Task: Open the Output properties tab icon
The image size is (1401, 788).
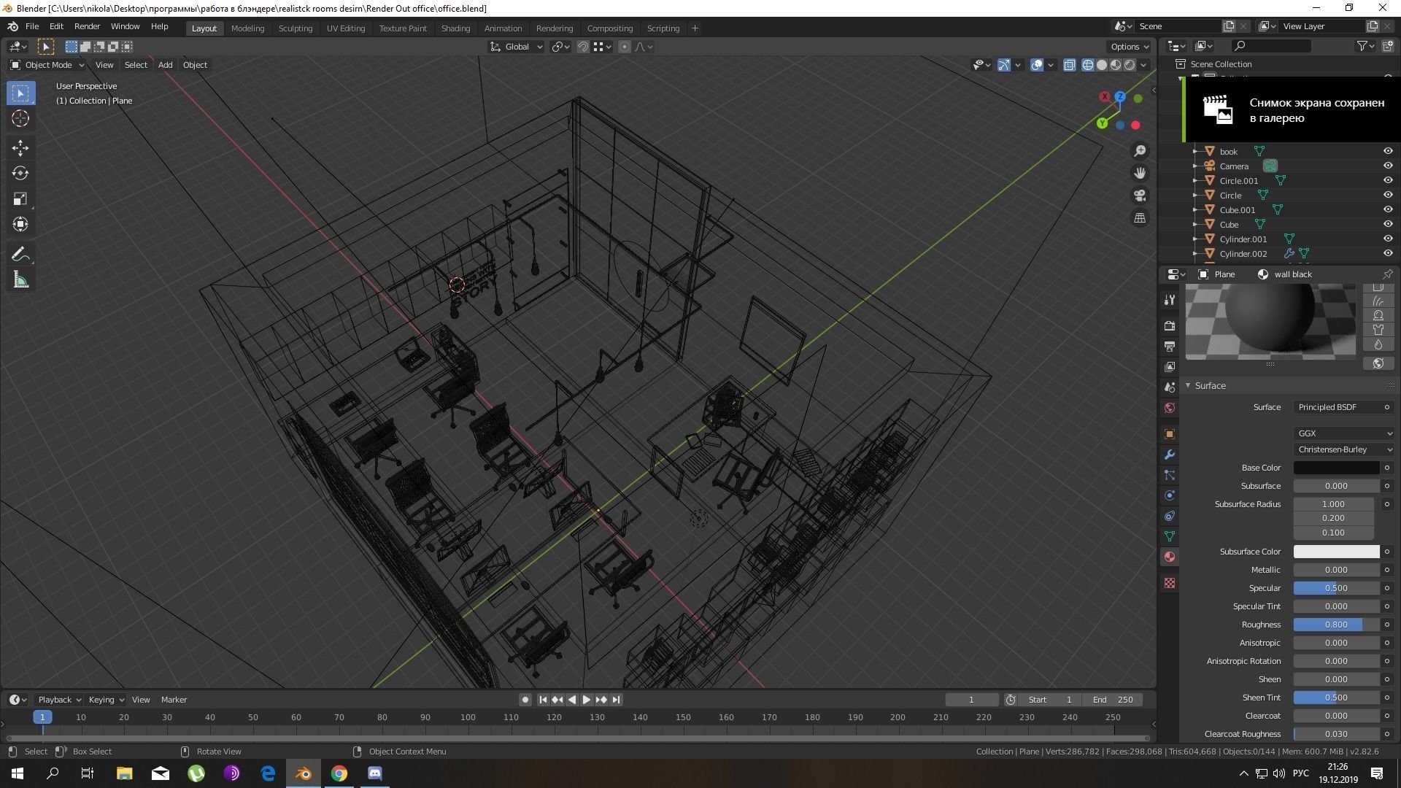Action: point(1170,346)
